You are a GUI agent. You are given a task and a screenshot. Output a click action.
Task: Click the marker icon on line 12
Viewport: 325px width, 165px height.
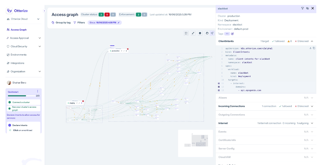219,87
